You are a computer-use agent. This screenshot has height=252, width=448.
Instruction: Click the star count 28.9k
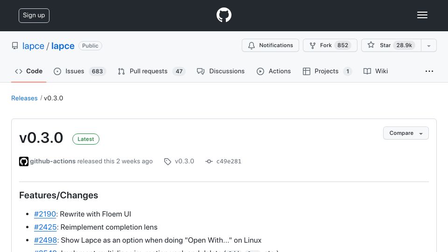pyautogui.click(x=404, y=45)
